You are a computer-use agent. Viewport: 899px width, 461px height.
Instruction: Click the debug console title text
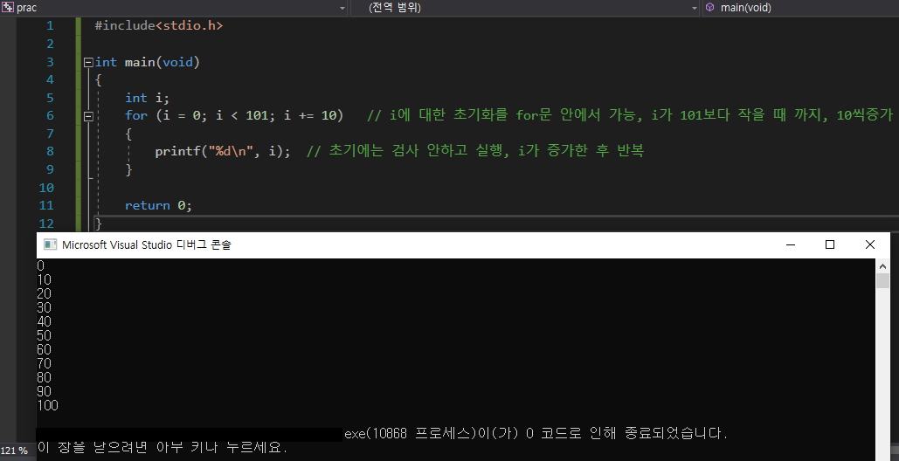pos(147,245)
